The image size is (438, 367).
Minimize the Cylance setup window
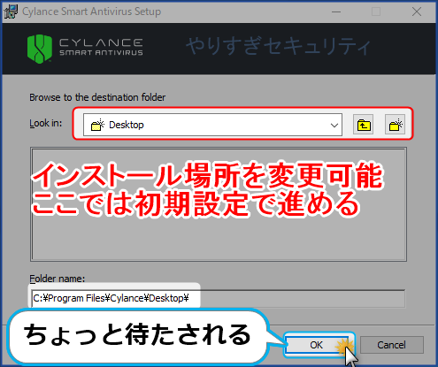coord(336,11)
